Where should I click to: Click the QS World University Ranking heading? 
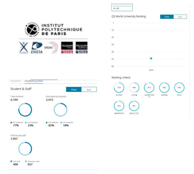(x=129, y=16)
